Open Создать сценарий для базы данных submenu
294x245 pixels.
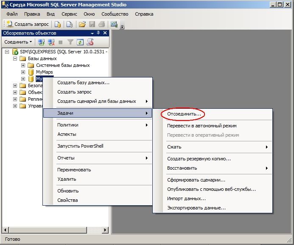pos(98,102)
